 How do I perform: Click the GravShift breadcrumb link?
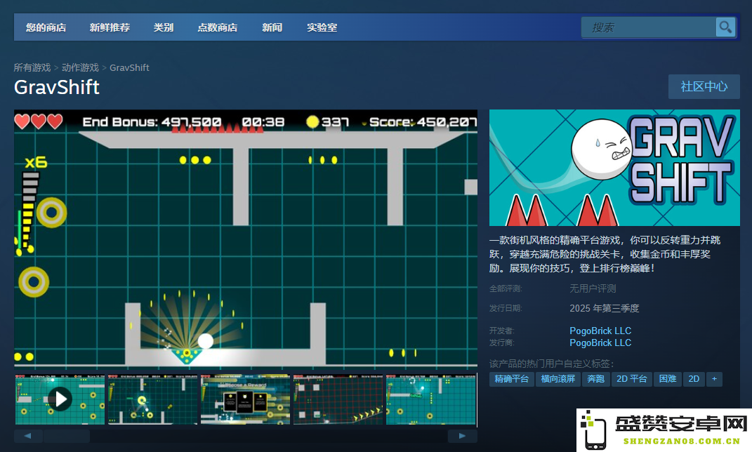click(x=129, y=67)
